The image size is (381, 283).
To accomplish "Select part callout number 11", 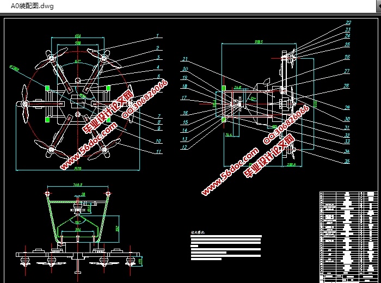I will pos(158,152).
